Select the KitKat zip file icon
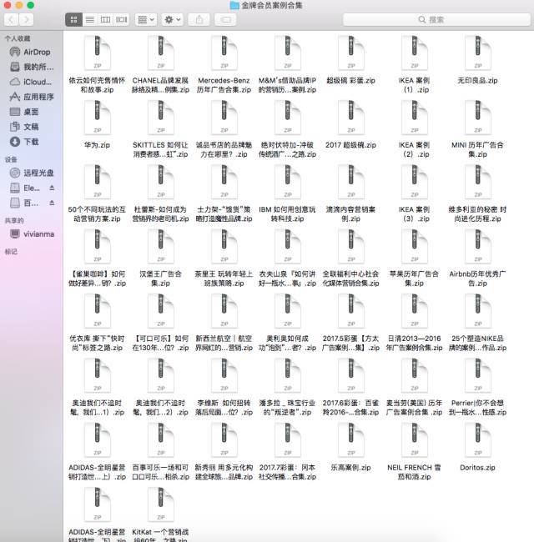 pos(161,504)
